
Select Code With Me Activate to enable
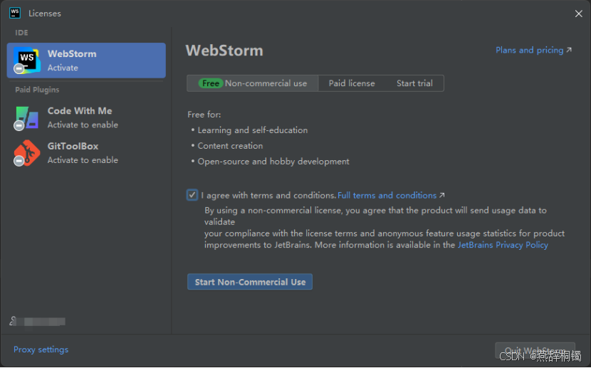point(86,117)
